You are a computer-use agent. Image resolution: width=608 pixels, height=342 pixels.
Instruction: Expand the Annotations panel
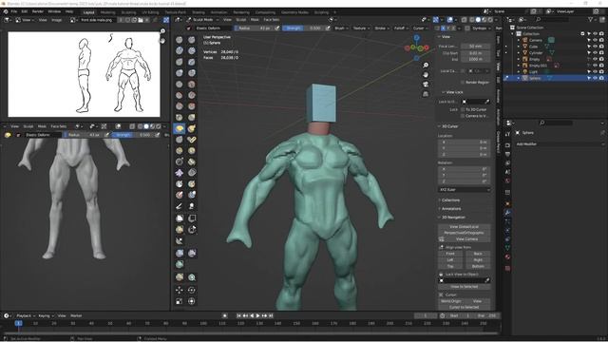pos(449,209)
